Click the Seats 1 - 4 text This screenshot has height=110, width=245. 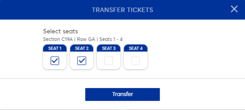[111, 39]
